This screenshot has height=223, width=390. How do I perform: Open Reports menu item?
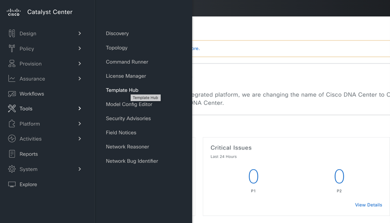tap(28, 154)
